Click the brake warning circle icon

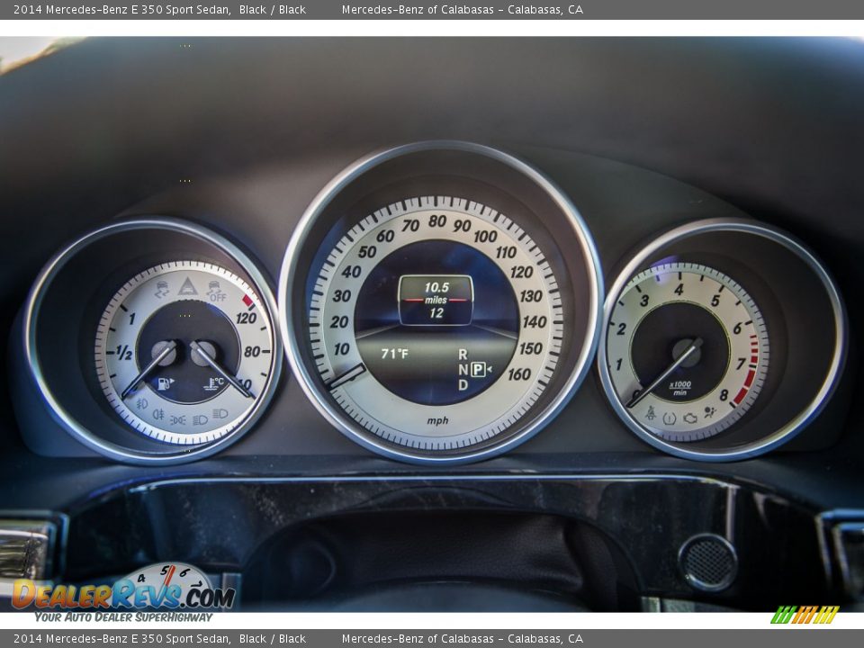coord(669,417)
